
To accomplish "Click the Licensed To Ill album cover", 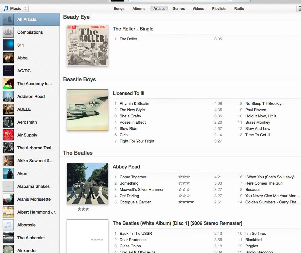I will pyautogui.click(x=88, y=110).
